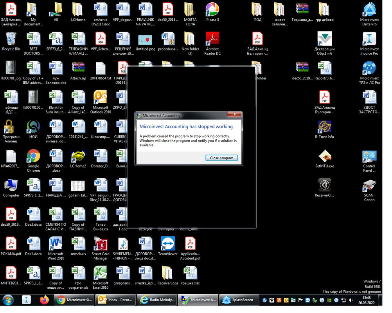Select the TeamViewer desktop shortcut
Image resolution: width=392 pixels, height=313 pixels.
click(x=168, y=246)
